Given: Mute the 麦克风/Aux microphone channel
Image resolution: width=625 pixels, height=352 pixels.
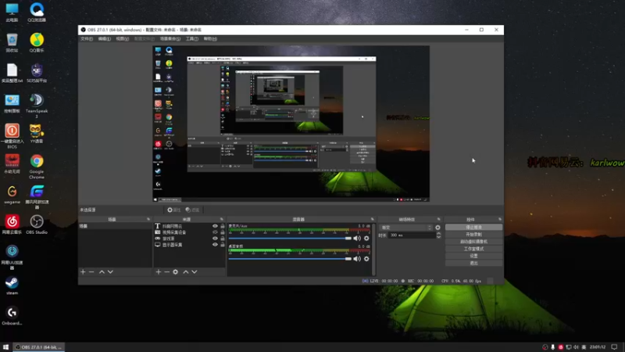Looking at the screenshot, I should [x=357, y=239].
